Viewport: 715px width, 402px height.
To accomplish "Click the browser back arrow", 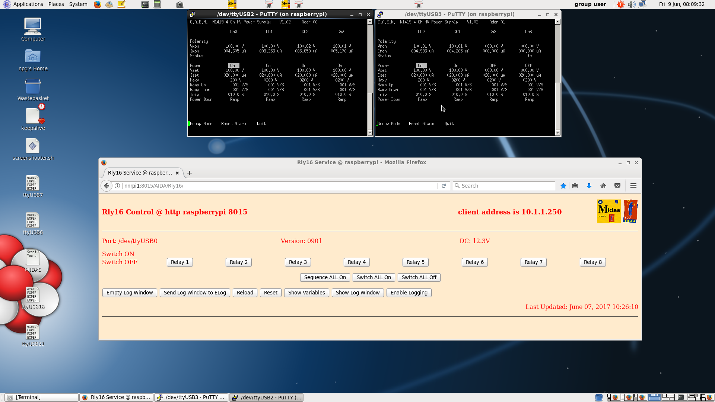I will pyautogui.click(x=107, y=186).
